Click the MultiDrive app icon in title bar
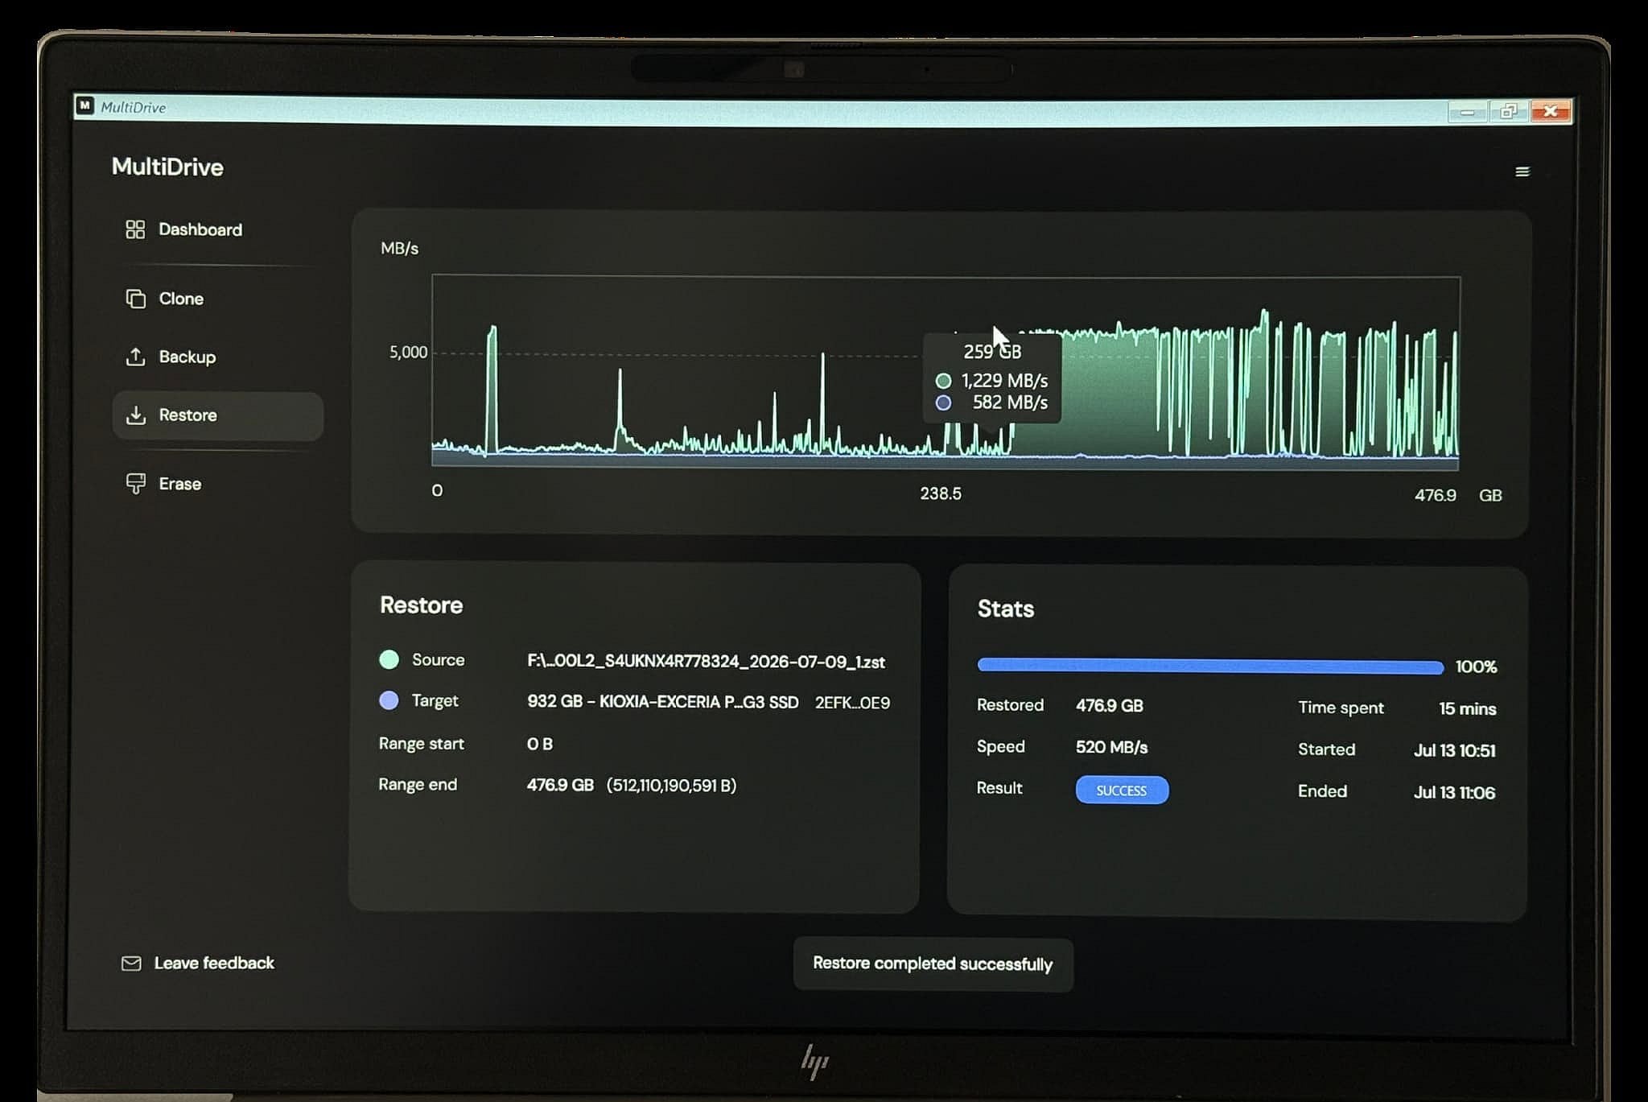Screen dimensions: 1648x1102 85,105
